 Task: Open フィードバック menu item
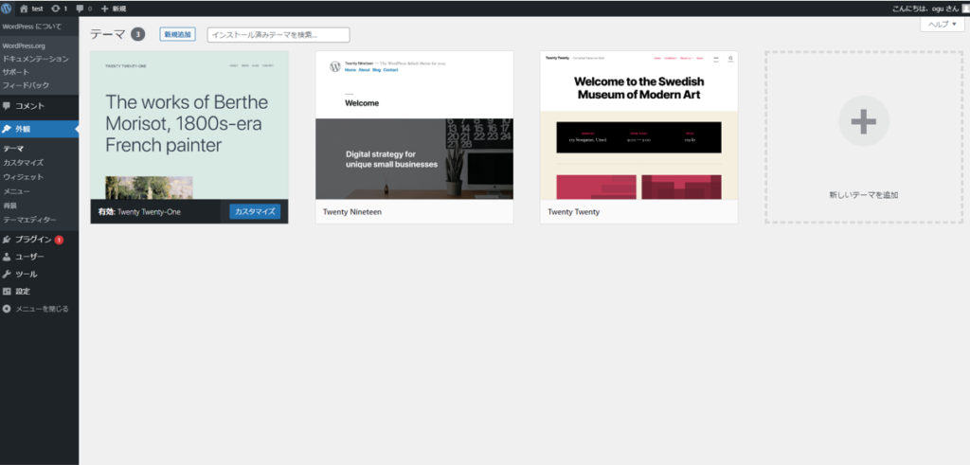click(x=26, y=84)
